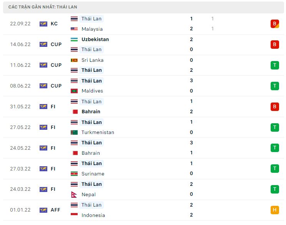Click red B badge for 31.05.22 Bahrain match

coord(274,106)
